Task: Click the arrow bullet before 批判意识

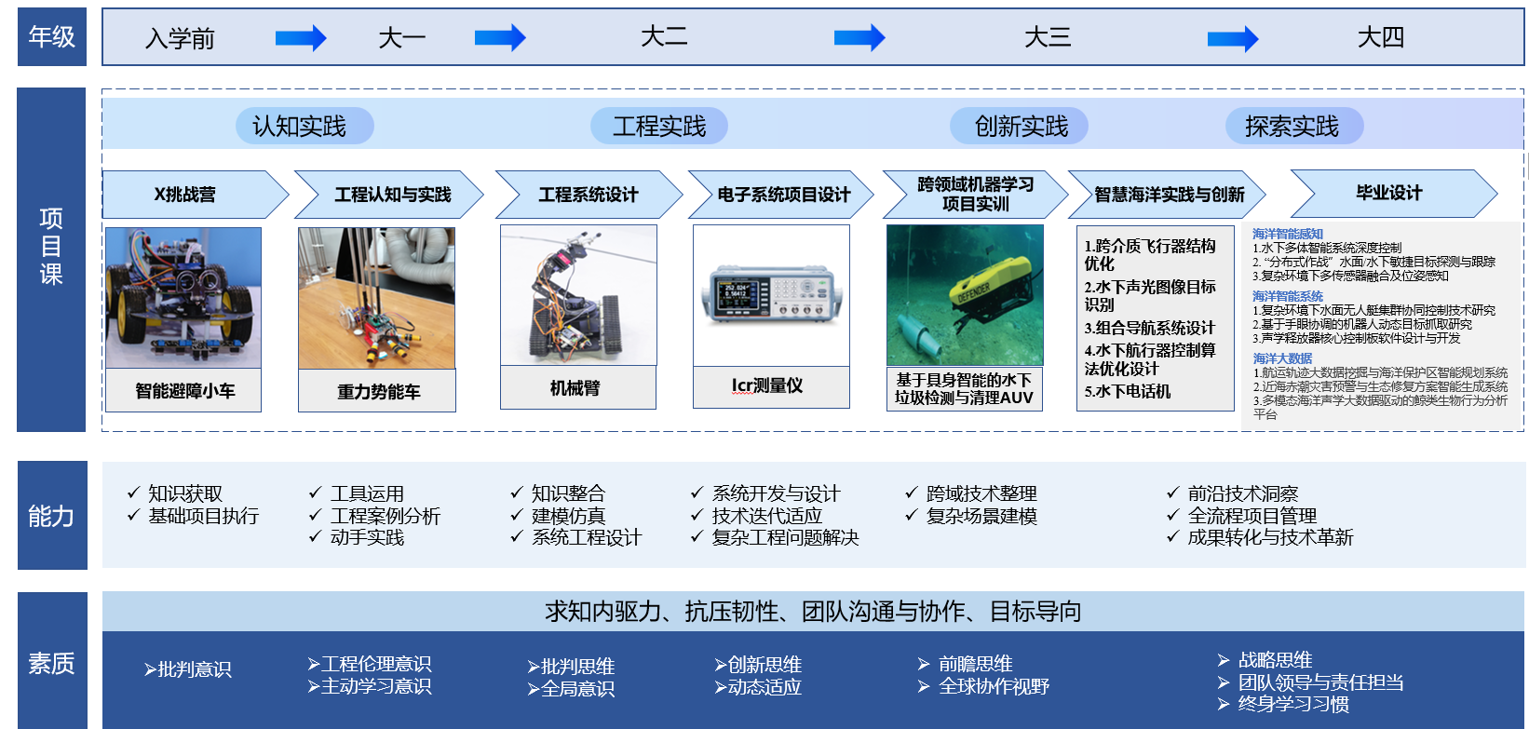Action: pos(150,669)
